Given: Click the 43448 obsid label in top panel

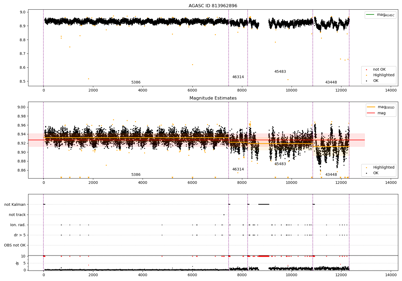Looking at the screenshot, I should 331,82.
